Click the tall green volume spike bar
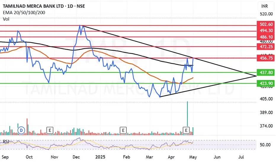 [187, 114]
